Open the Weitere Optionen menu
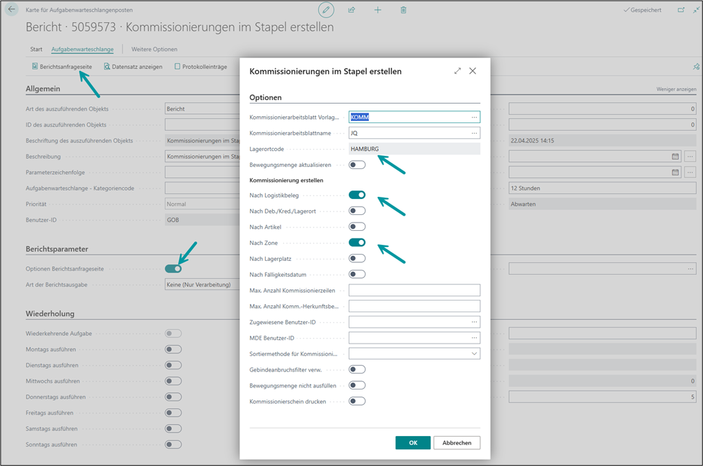Image resolution: width=703 pixels, height=466 pixels. [x=154, y=49]
